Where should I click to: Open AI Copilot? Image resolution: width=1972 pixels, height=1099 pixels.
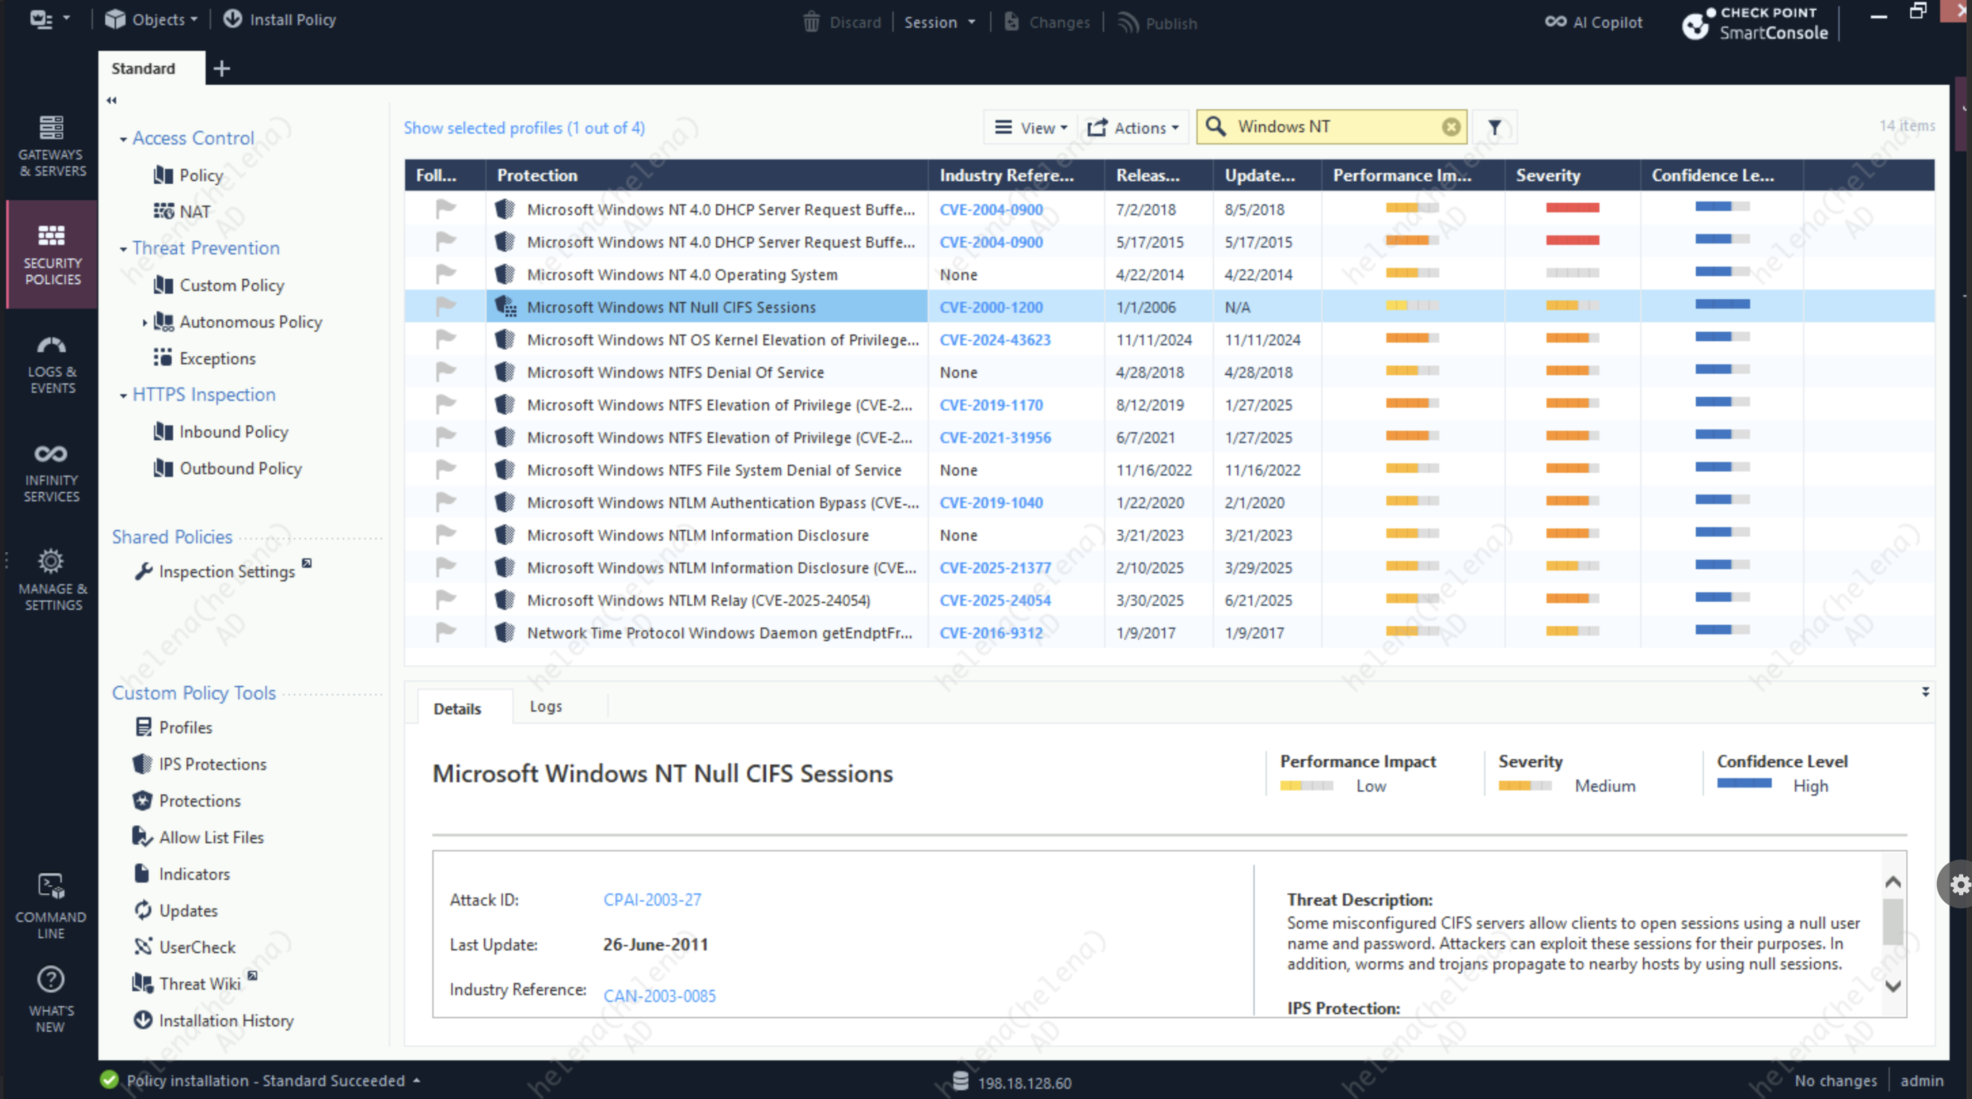1594,22
